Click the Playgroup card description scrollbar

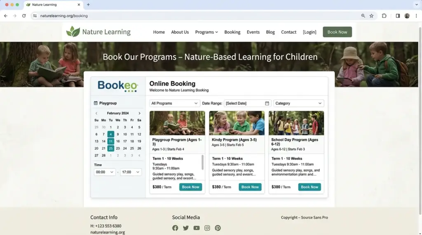coord(202,162)
